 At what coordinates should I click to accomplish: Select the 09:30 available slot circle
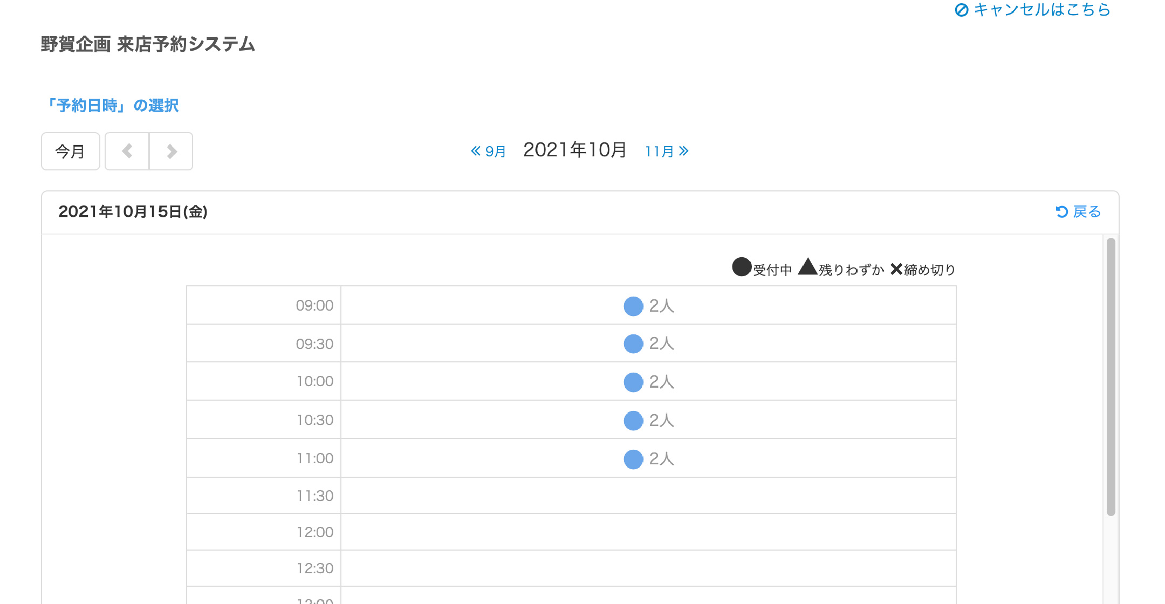[x=633, y=344]
